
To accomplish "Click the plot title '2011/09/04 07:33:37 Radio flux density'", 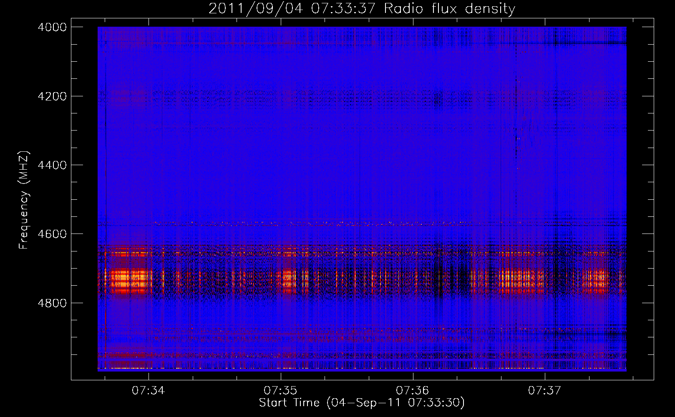I will pos(362,8).
